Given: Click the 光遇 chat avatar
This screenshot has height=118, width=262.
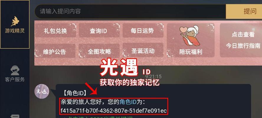Looking at the screenshot, I should [x=42, y=91].
